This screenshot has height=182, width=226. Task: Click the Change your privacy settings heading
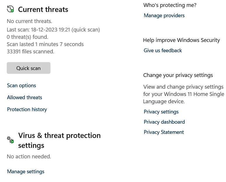tap(178, 75)
